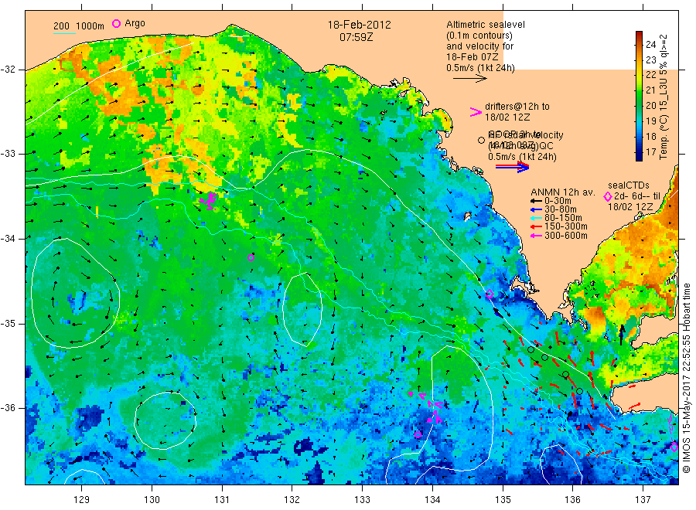This screenshot has width=696, height=510.
Task: Click the dark blue bottom of the color bar at 17
Action: (640, 155)
